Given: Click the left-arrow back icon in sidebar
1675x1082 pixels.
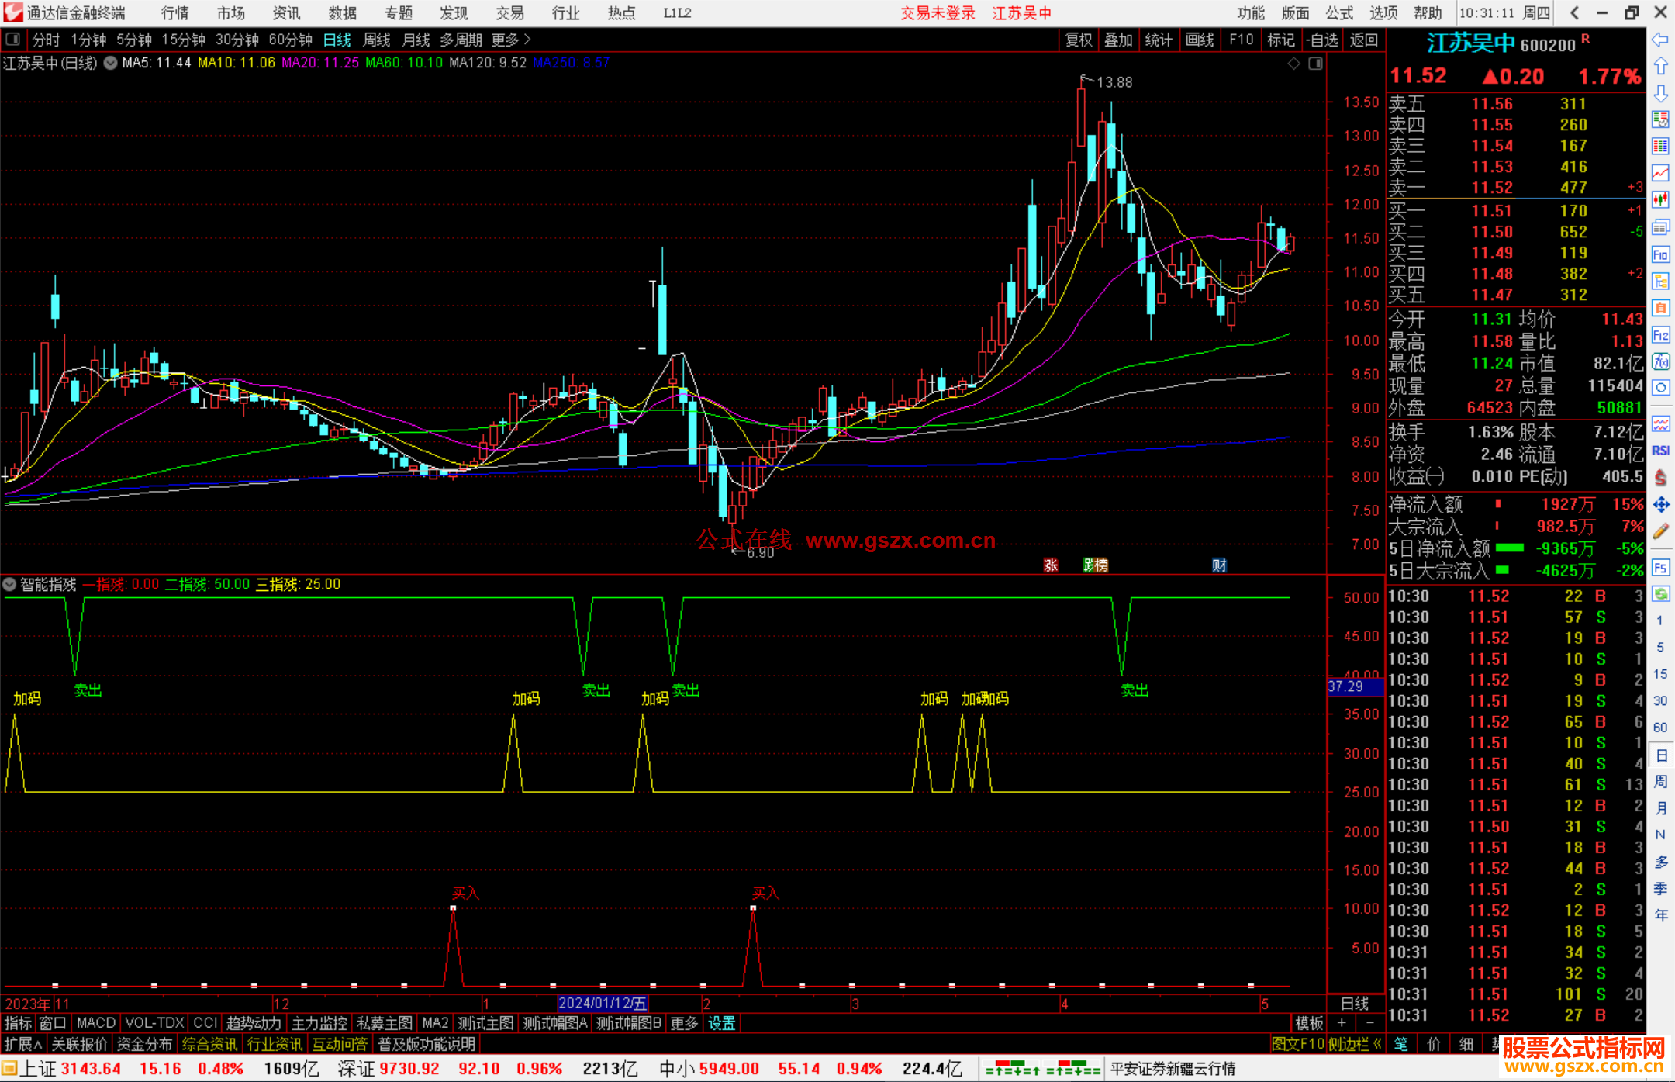Looking at the screenshot, I should [1660, 40].
